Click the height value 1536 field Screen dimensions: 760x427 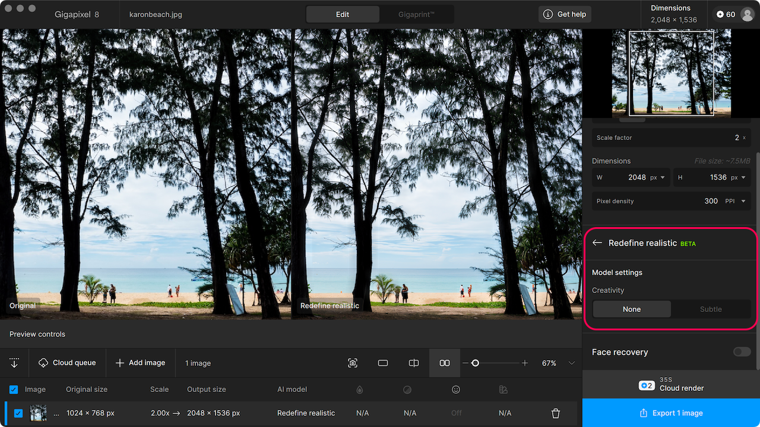tap(718, 177)
